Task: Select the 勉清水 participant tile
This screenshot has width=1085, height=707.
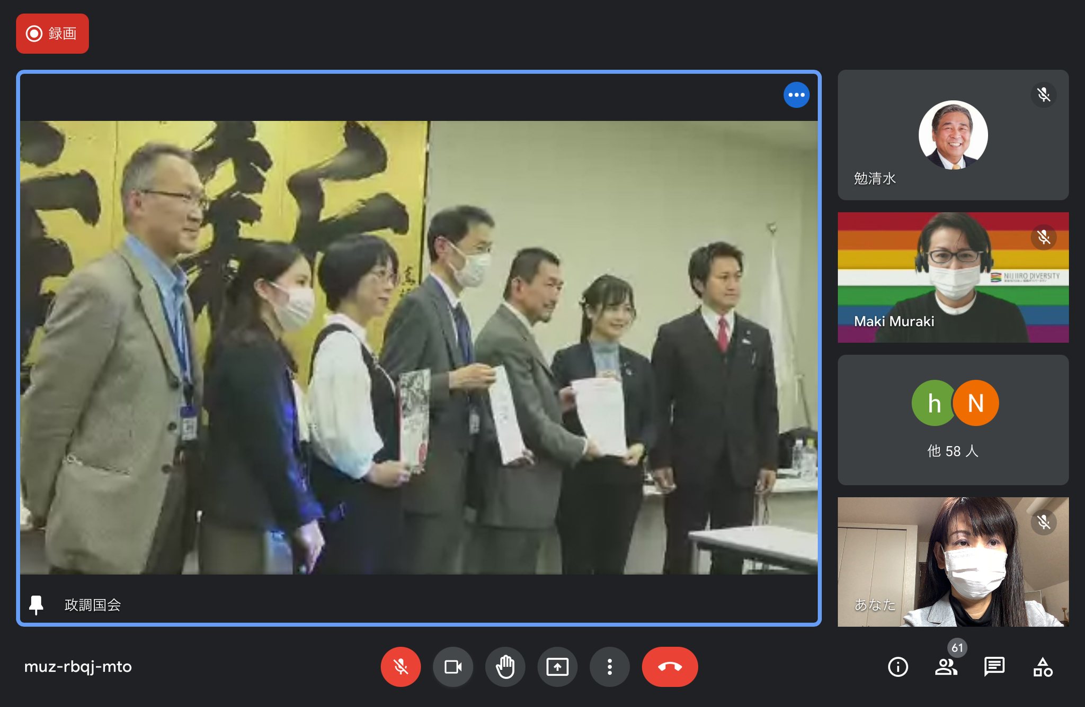Action: [x=953, y=135]
